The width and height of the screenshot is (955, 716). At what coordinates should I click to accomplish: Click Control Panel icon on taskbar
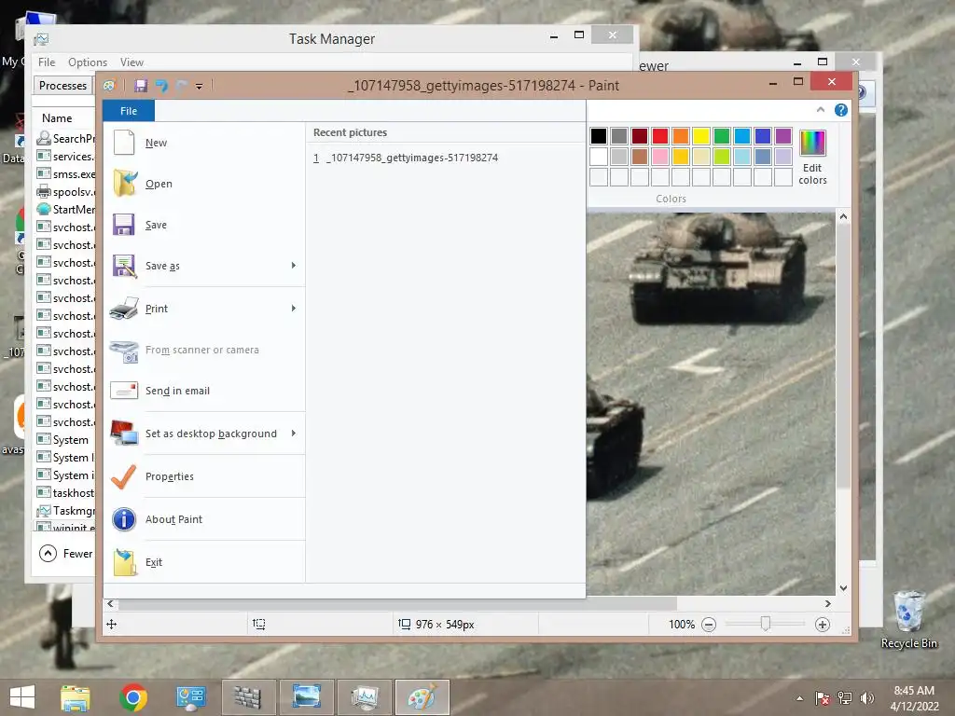(x=190, y=697)
